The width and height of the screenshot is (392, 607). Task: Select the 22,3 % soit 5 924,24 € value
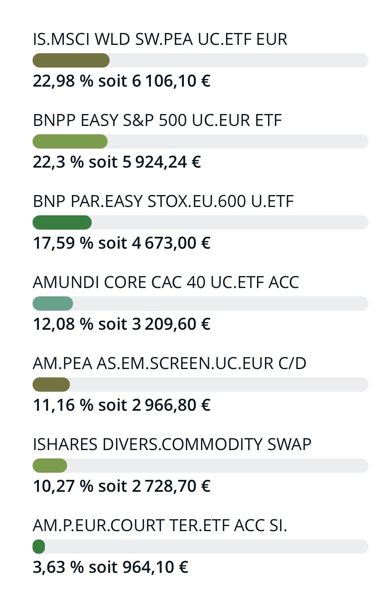point(116,162)
